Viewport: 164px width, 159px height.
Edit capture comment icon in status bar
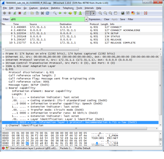coord(7,148)
